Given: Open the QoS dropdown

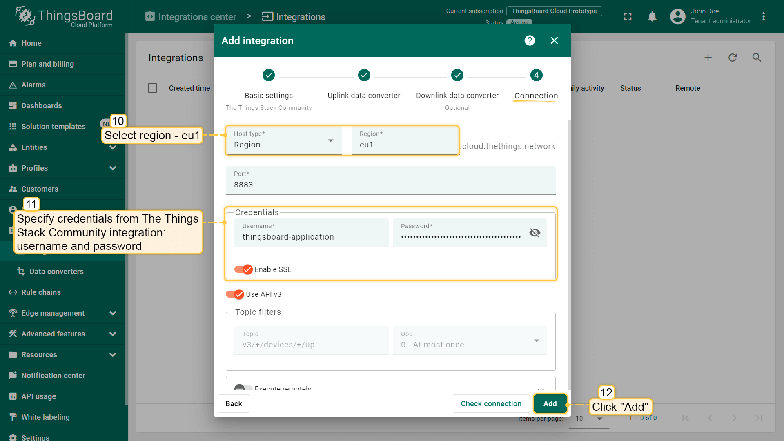Looking at the screenshot, I should 470,341.
